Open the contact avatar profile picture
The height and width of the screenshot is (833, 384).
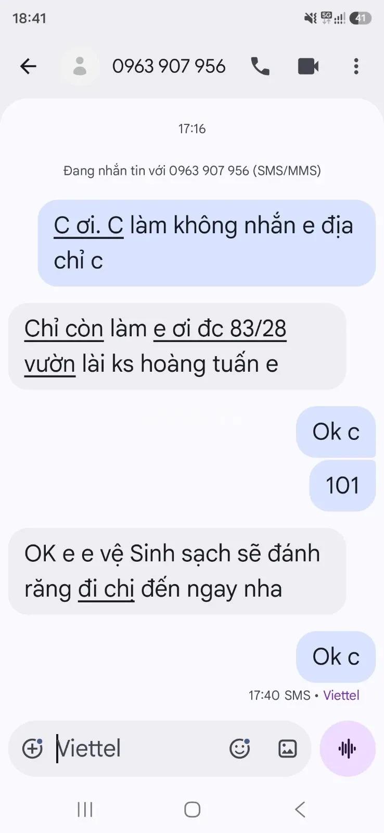tap(80, 66)
